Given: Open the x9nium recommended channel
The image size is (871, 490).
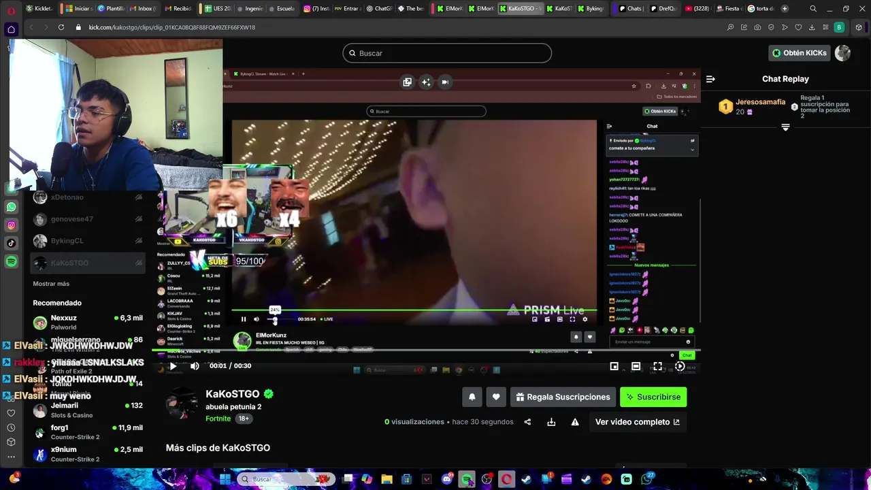Looking at the screenshot, I should (x=88, y=454).
